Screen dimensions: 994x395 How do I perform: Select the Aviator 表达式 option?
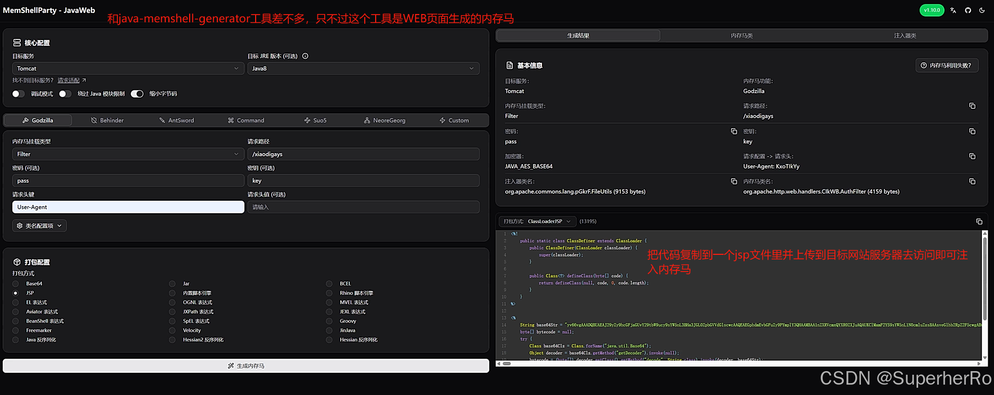pos(16,312)
